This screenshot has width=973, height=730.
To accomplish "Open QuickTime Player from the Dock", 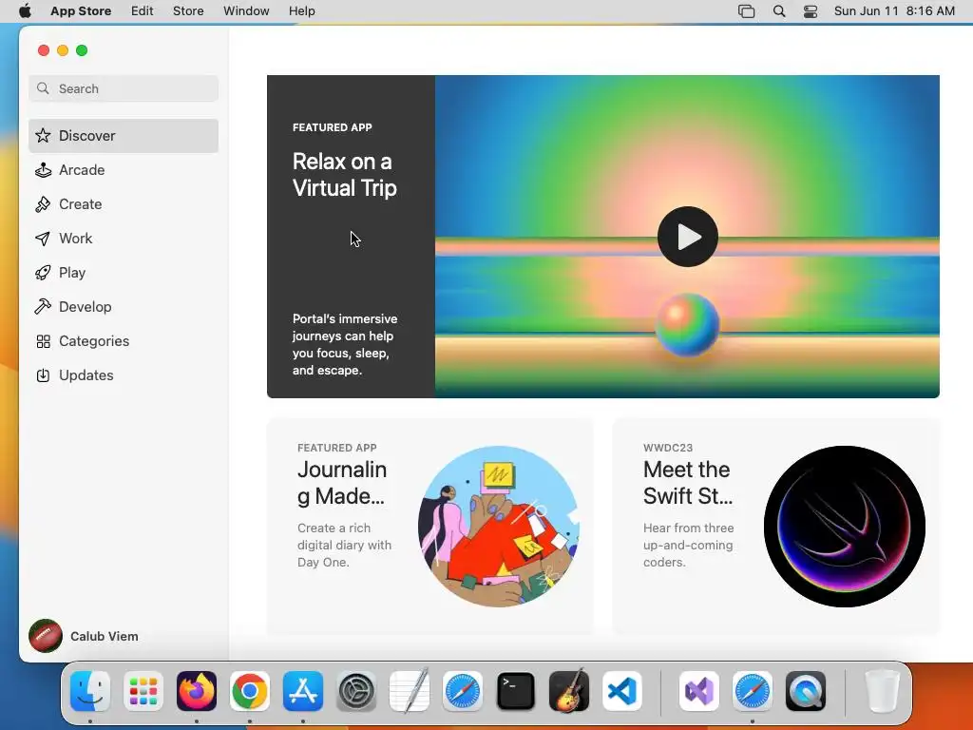I will point(806,691).
